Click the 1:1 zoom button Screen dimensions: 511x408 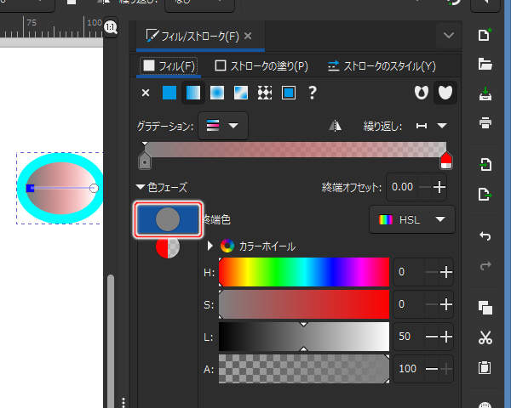[x=111, y=27]
